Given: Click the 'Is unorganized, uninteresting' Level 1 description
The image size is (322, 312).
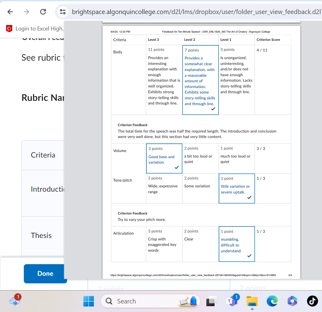Looking at the screenshot, I should 236,75.
